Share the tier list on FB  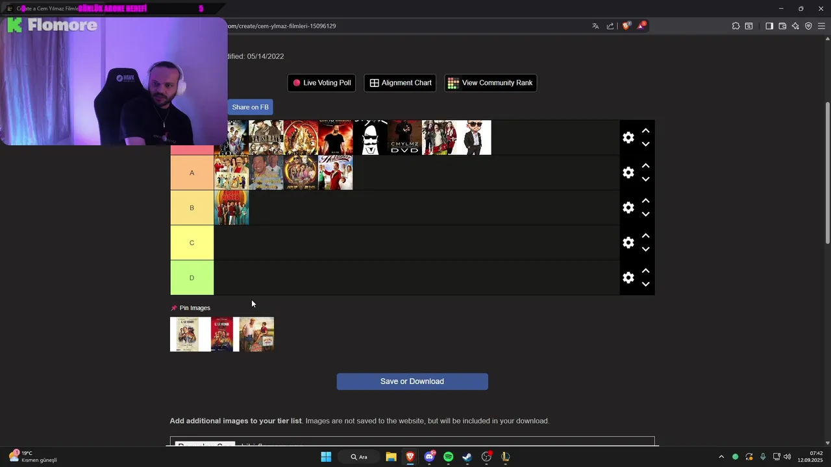coord(250,107)
